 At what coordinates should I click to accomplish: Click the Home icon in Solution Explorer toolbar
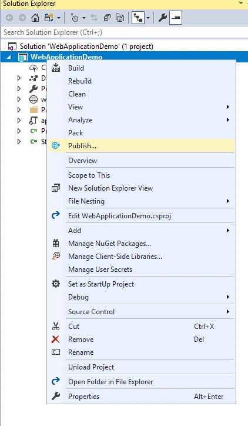[x=35, y=18]
